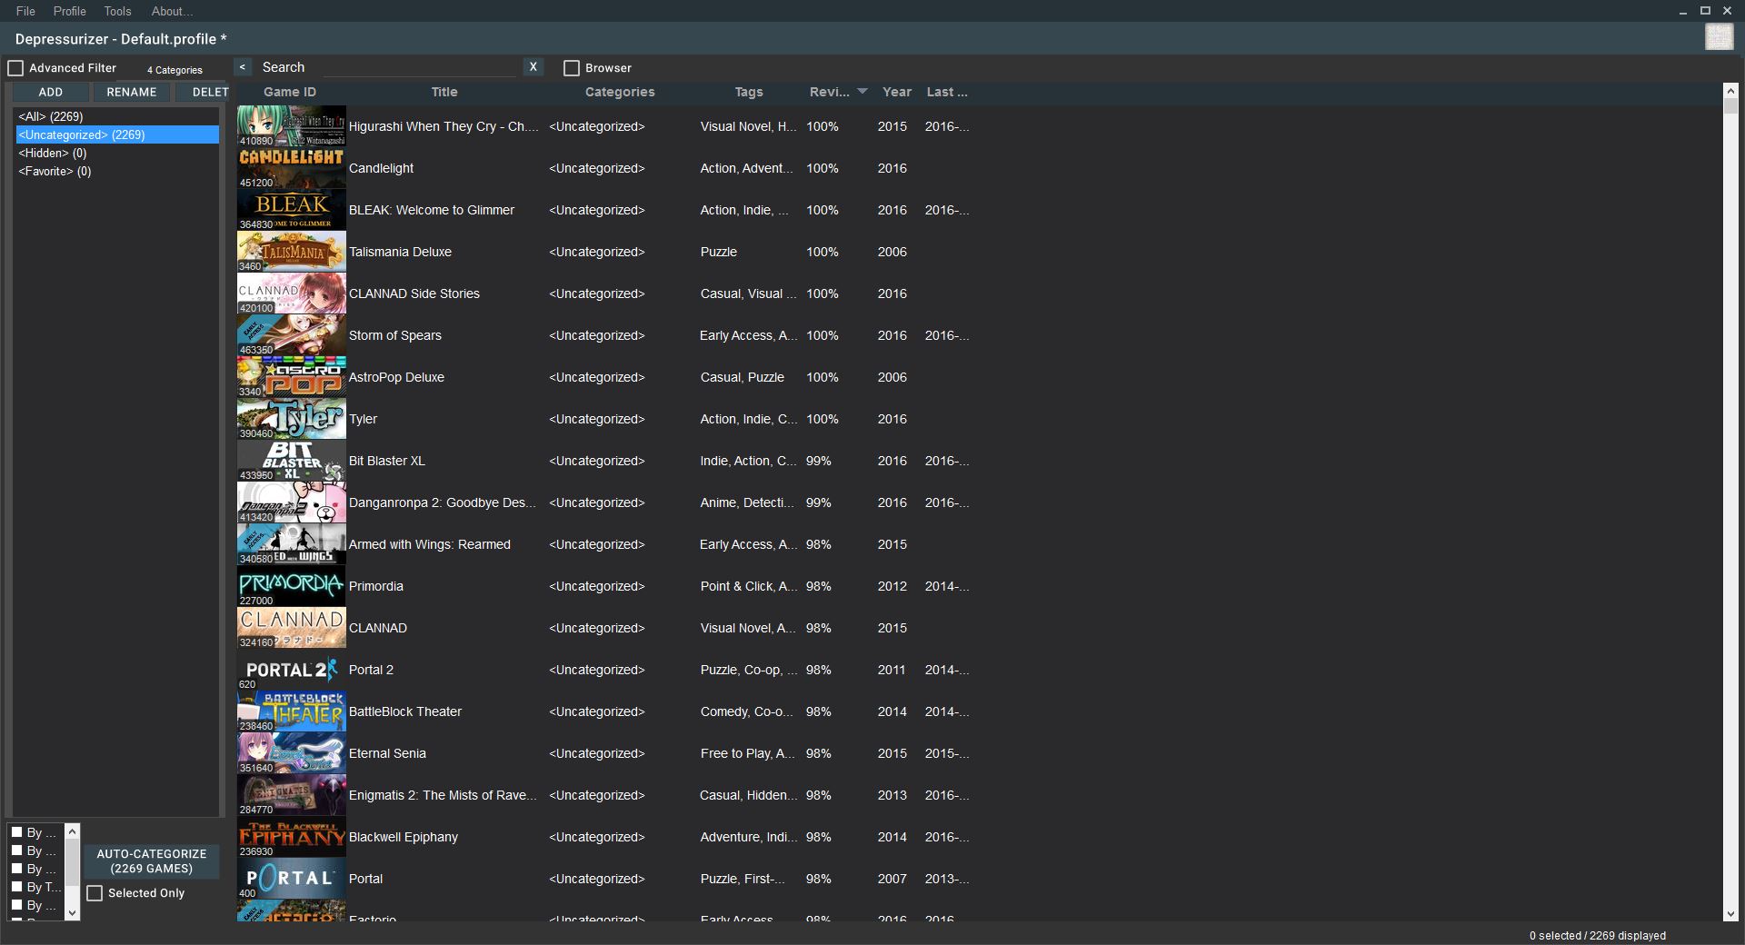Screen dimensions: 1745x945
Task: Select the Storm of Spears banner
Action: 291,335
